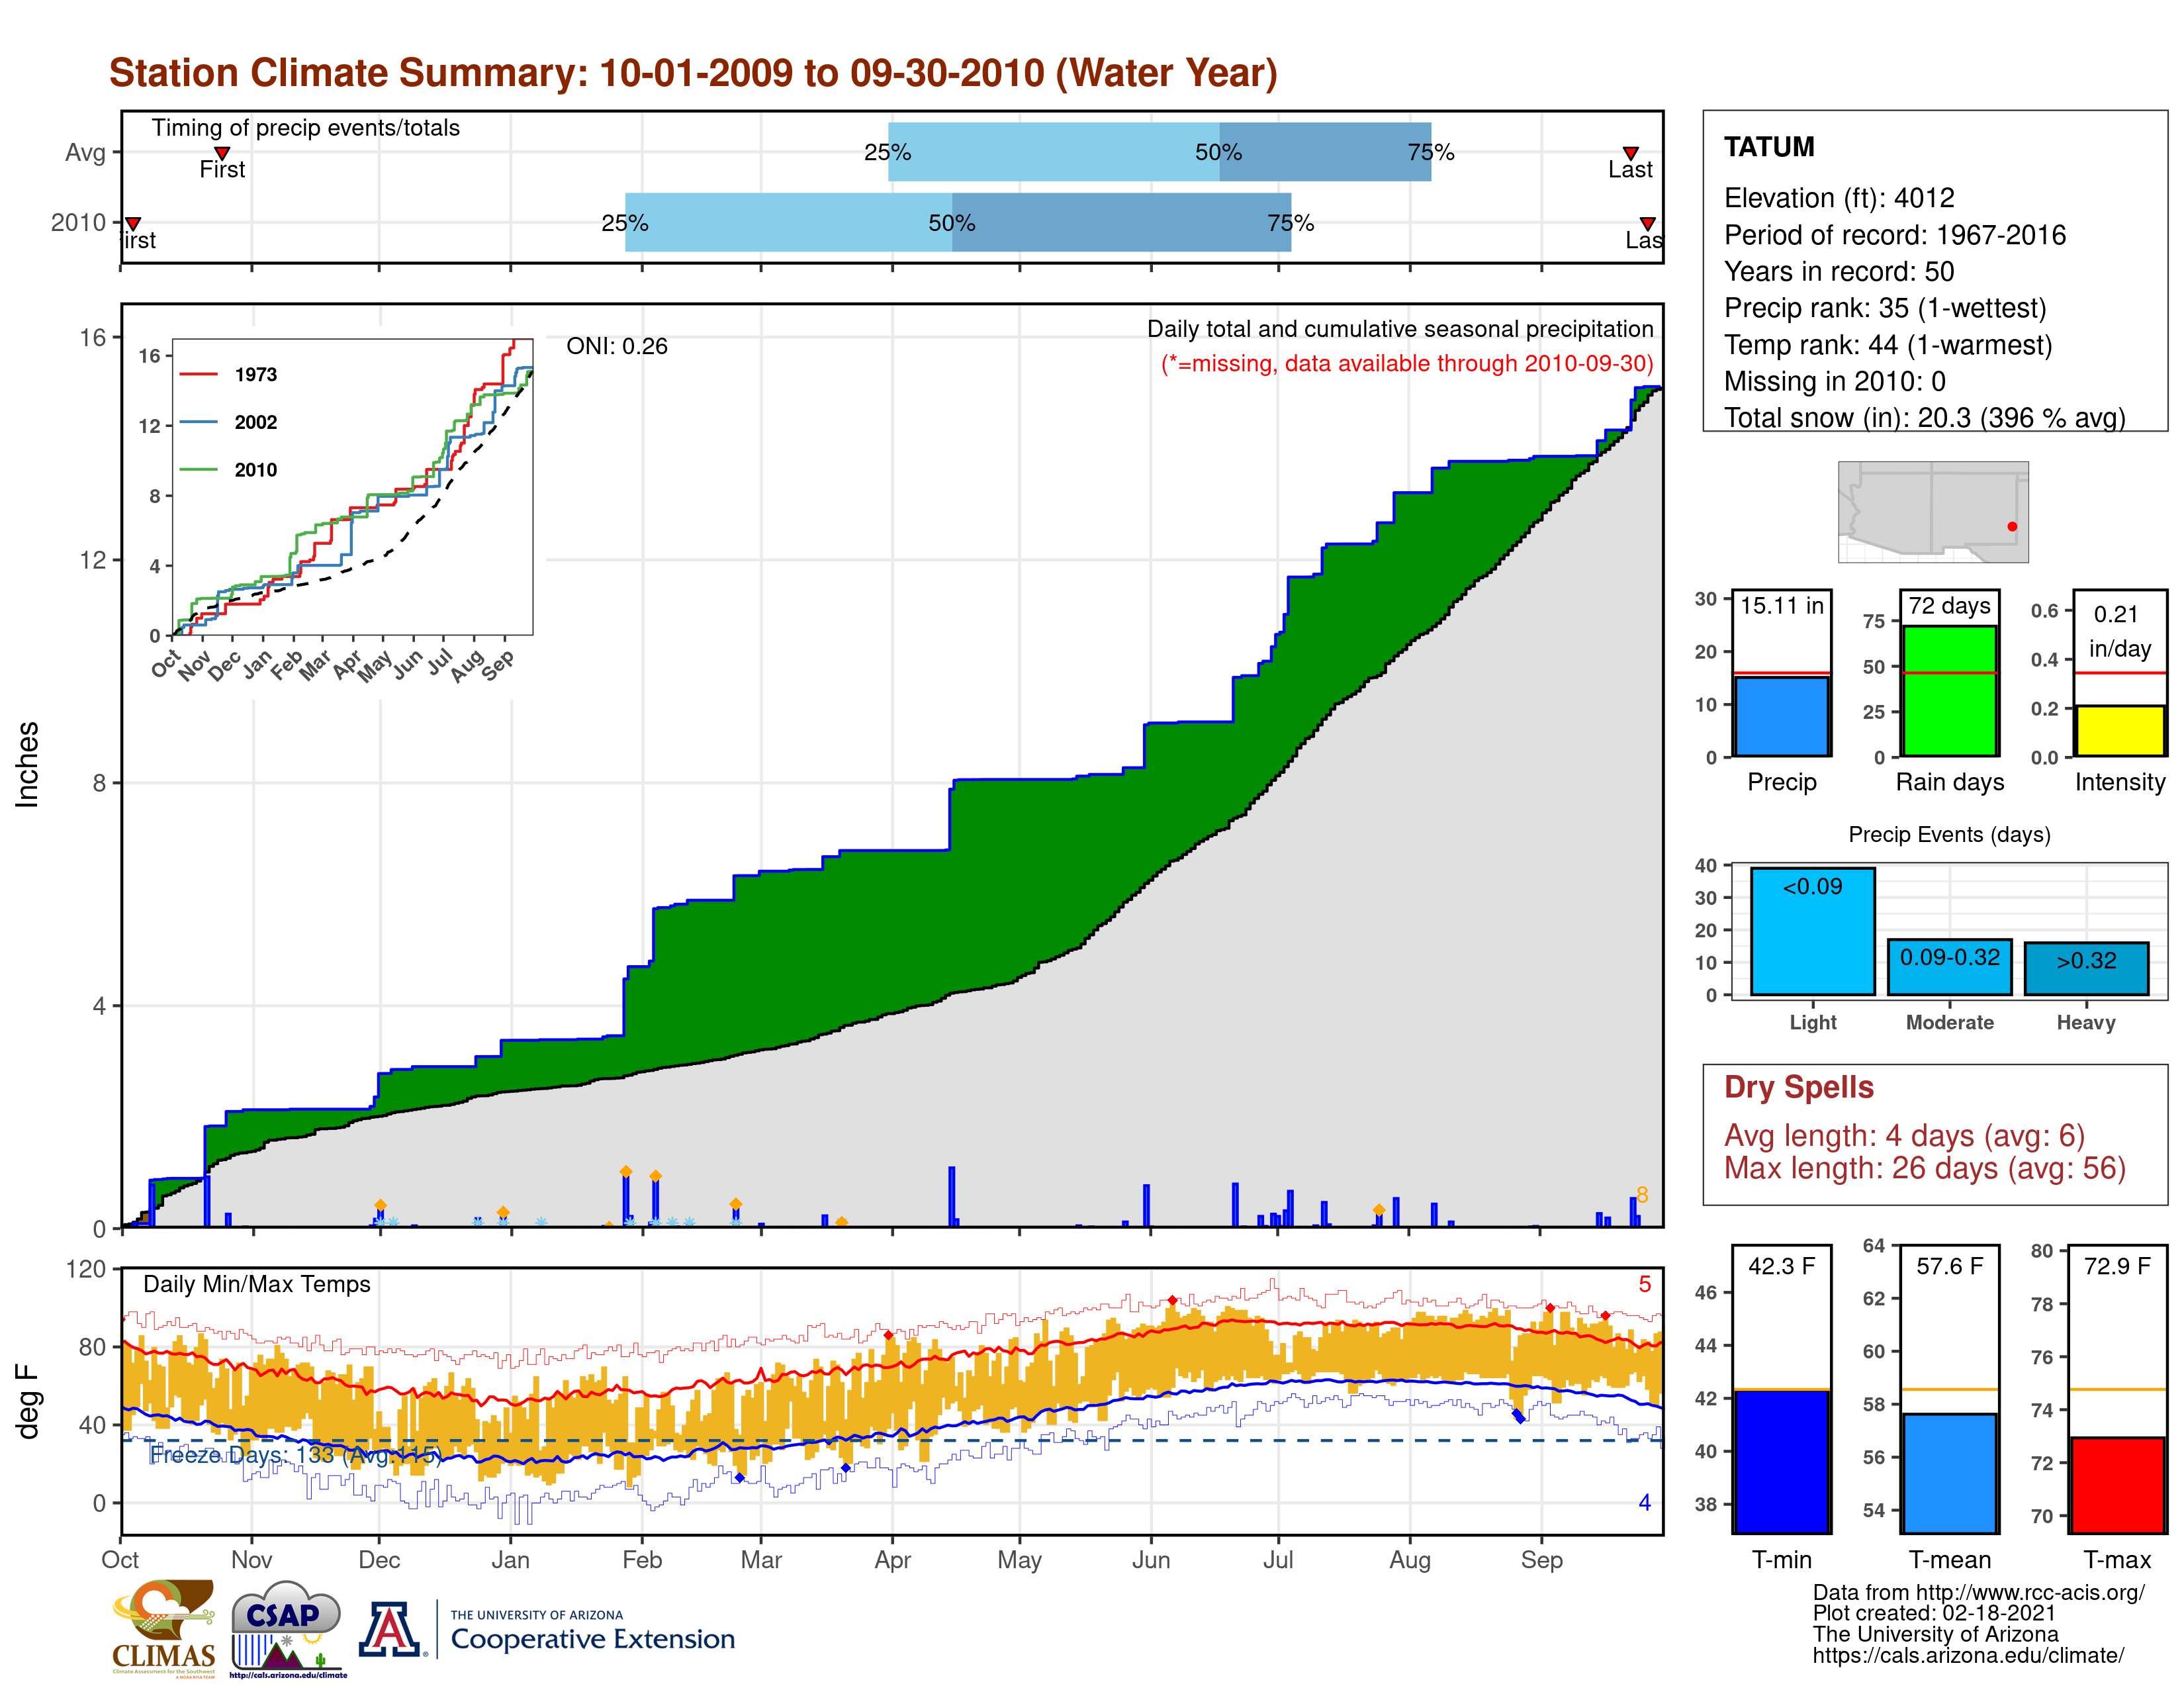The width and height of the screenshot is (2184, 1688).
Task: Click the University of Arizona 'A' logo
Action: click(x=391, y=1629)
